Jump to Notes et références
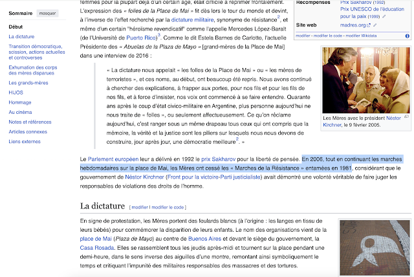The width and height of the screenshot is (414, 277). [x=30, y=122]
